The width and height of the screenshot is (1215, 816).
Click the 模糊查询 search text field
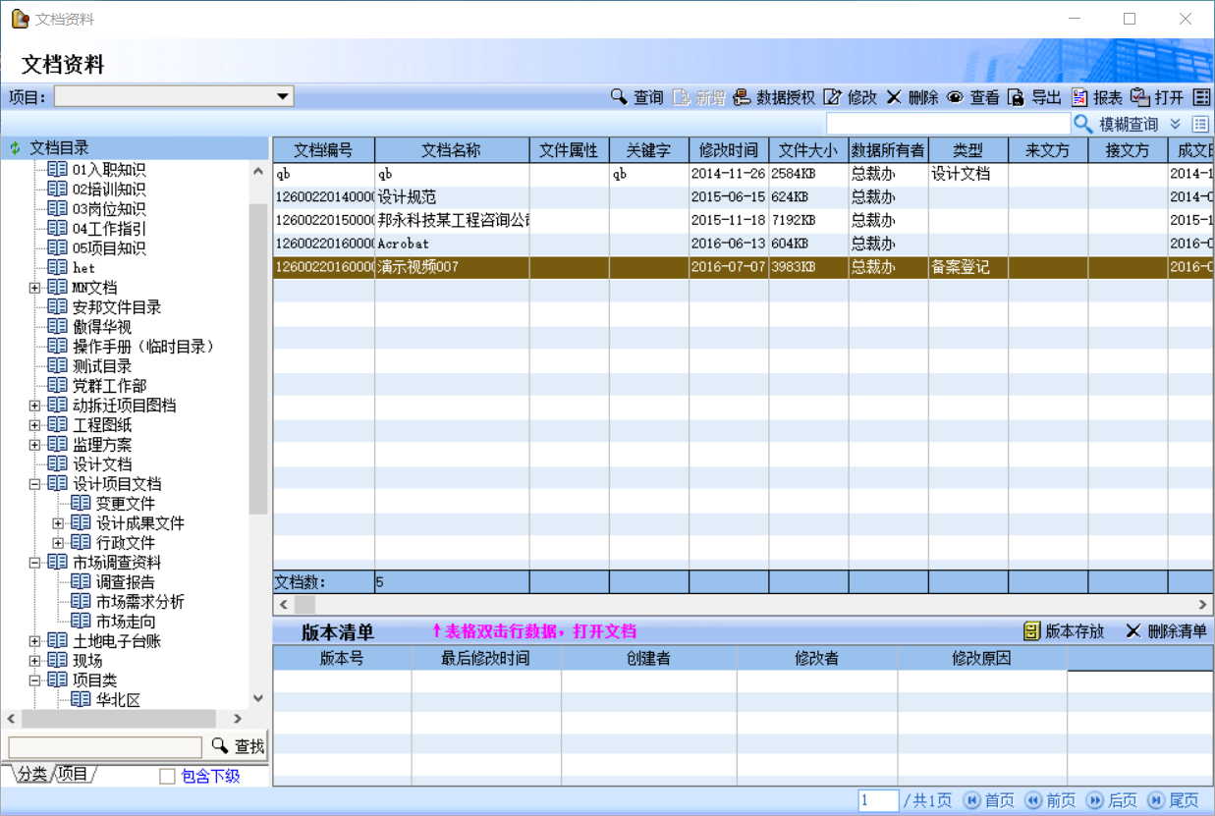click(x=947, y=124)
